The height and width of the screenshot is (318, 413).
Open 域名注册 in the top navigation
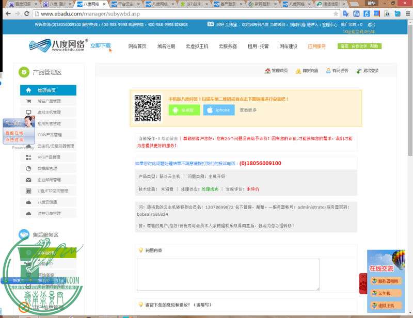click(166, 46)
